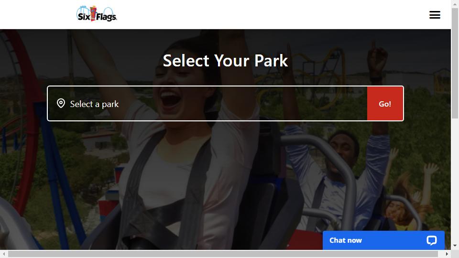Click the horizontal scrollbar thumb
This screenshot has width=459, height=258.
pos(223,254)
